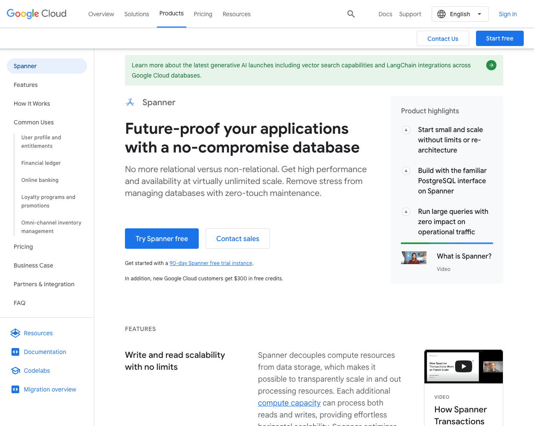Play the How Spanner Transactions video
This screenshot has width=534, height=426.
tap(464, 366)
